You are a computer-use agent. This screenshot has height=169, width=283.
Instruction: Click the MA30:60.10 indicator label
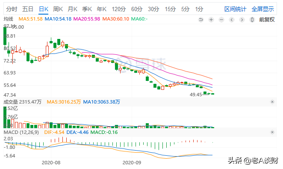[116, 19]
